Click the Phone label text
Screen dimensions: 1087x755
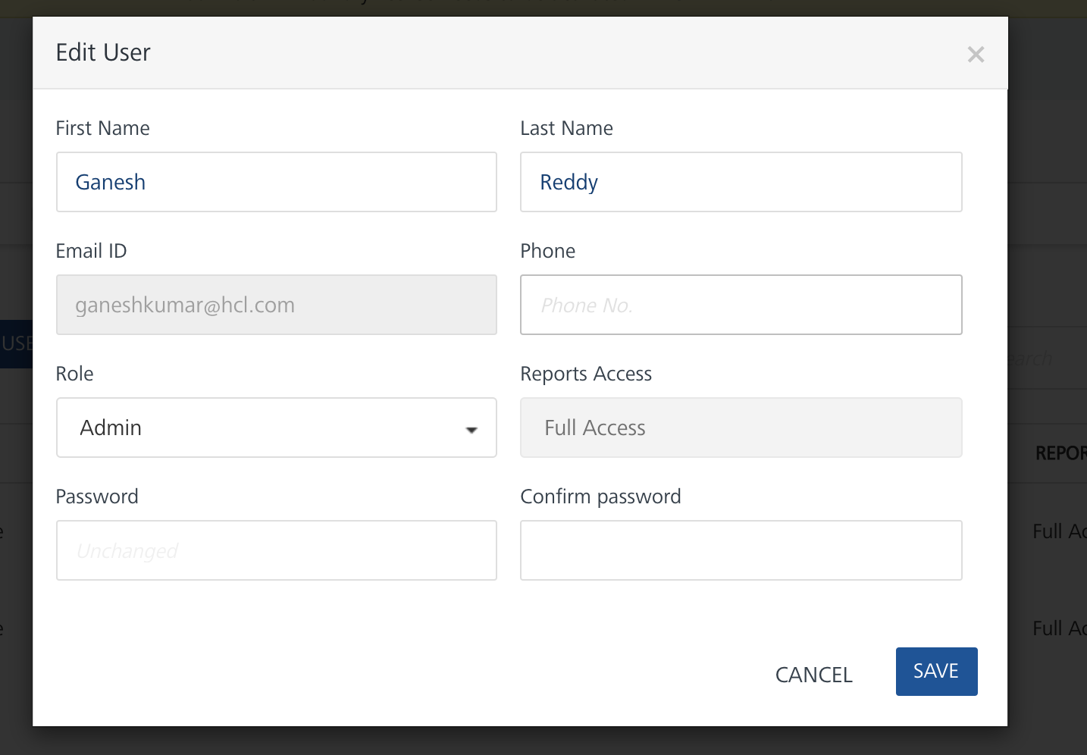click(x=547, y=251)
